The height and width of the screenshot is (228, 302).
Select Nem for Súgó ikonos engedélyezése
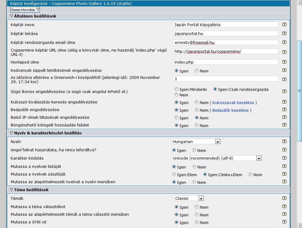(176, 95)
